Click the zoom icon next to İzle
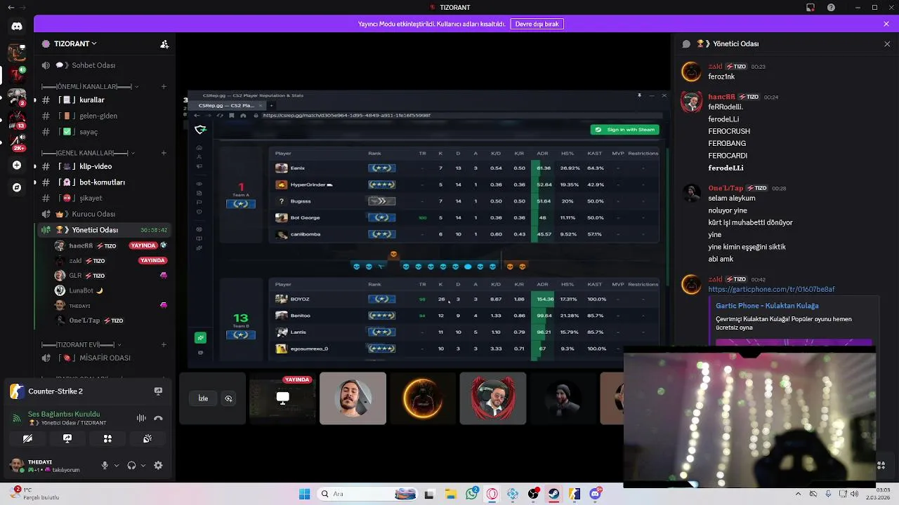This screenshot has height=505, width=899. 228,398
